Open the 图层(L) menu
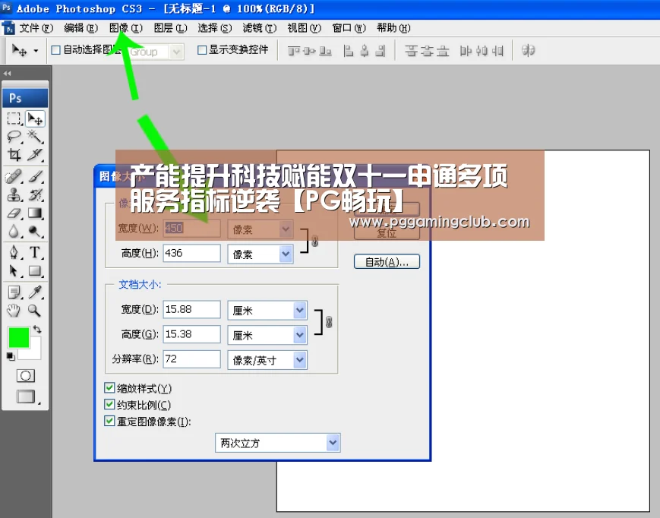The width and height of the screenshot is (660, 518). pyautogui.click(x=170, y=28)
